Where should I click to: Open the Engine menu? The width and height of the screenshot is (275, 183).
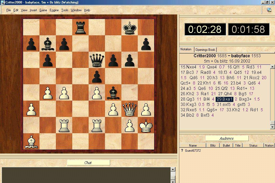click(x=54, y=10)
